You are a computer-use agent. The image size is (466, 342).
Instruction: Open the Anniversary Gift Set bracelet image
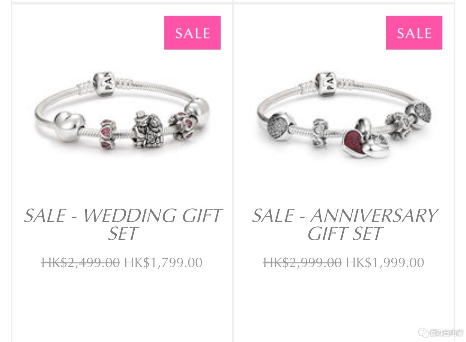click(x=344, y=114)
